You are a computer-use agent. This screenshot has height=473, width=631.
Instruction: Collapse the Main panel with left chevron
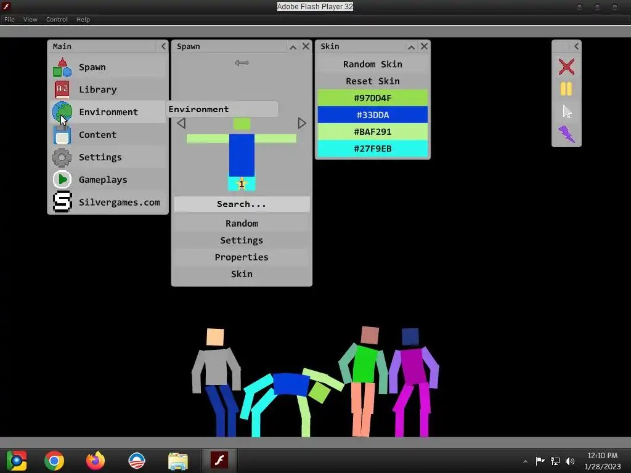tap(163, 46)
